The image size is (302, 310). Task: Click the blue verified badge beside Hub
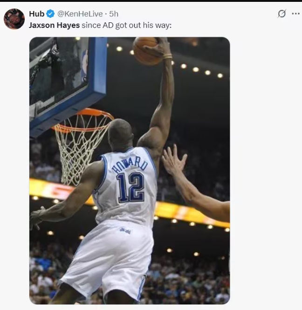click(x=50, y=14)
